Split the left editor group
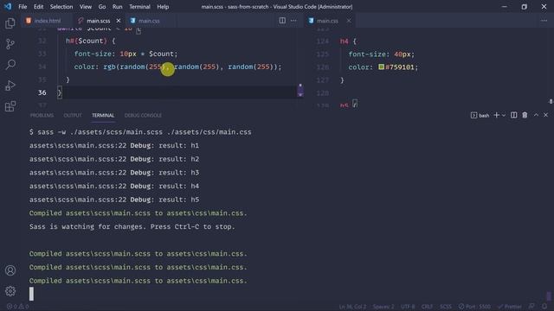 282,21
